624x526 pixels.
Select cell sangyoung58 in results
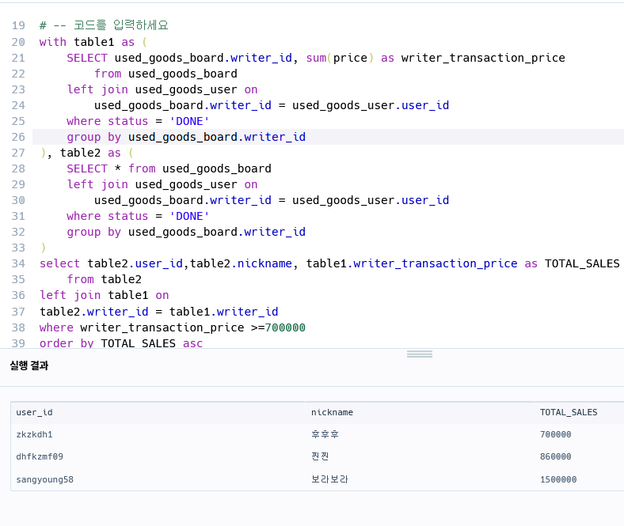coord(44,479)
